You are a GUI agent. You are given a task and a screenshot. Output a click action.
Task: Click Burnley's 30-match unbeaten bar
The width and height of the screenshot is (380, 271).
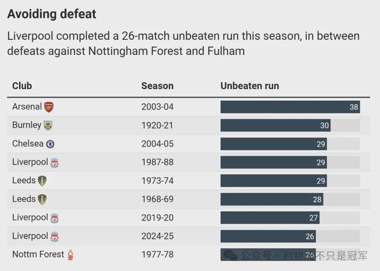(275, 125)
